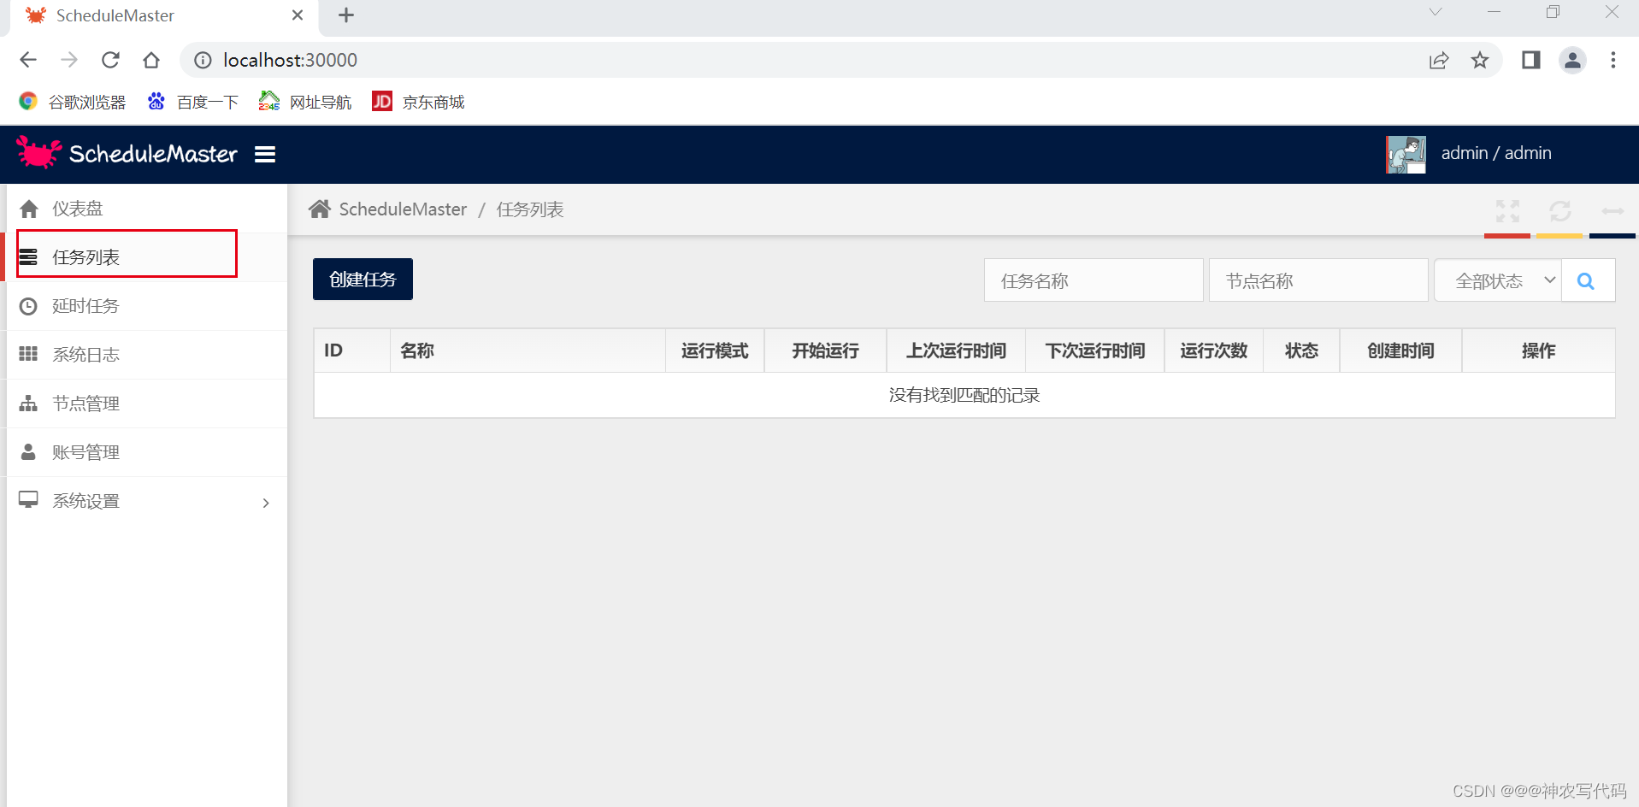Click the browser home icon
Image resolution: width=1639 pixels, height=807 pixels.
coord(151,60)
